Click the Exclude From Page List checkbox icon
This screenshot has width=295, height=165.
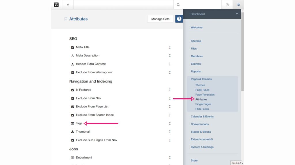72,107
